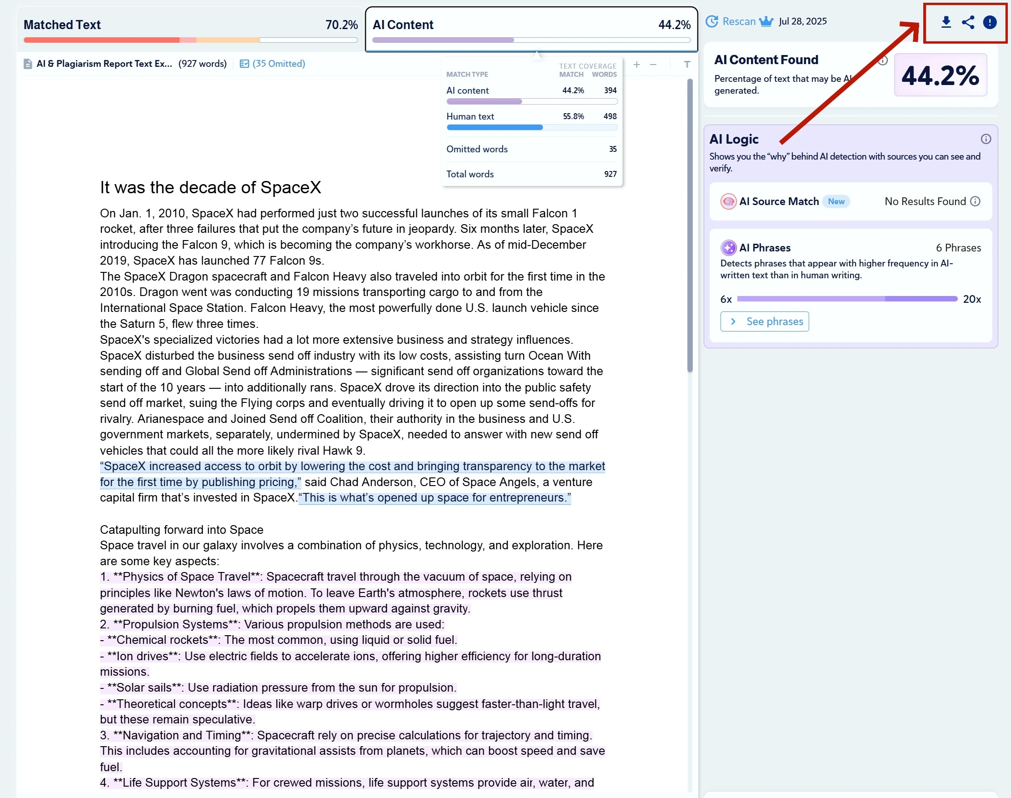Viewport: 1011px width, 798px height.
Task: Click the AI Source Match label
Action: [x=779, y=201]
